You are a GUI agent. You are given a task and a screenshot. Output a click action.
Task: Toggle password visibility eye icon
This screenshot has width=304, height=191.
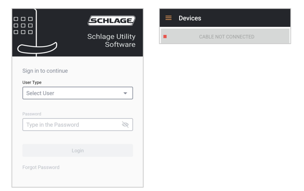(125, 125)
